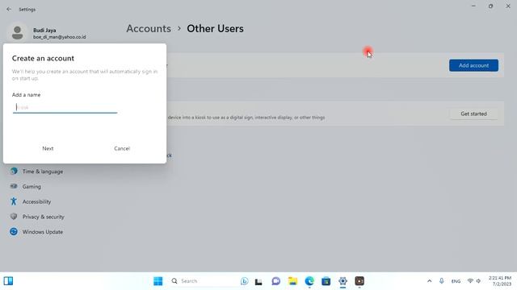Click the Other Users page title
The image size is (517, 290).
tap(216, 29)
